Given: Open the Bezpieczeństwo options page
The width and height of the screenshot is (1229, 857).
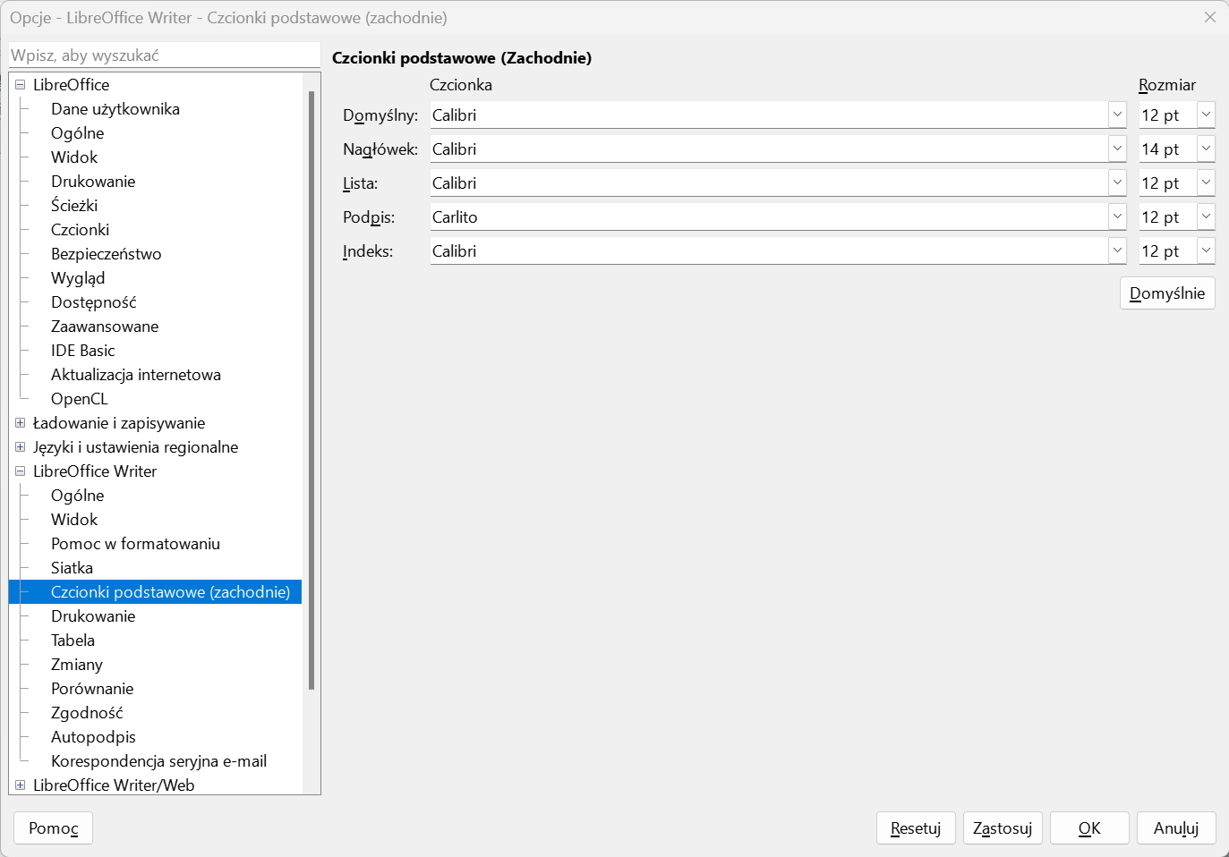Looking at the screenshot, I should [x=106, y=254].
